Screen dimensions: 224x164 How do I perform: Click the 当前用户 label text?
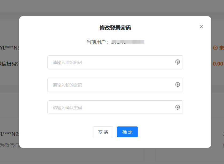tap(97, 42)
